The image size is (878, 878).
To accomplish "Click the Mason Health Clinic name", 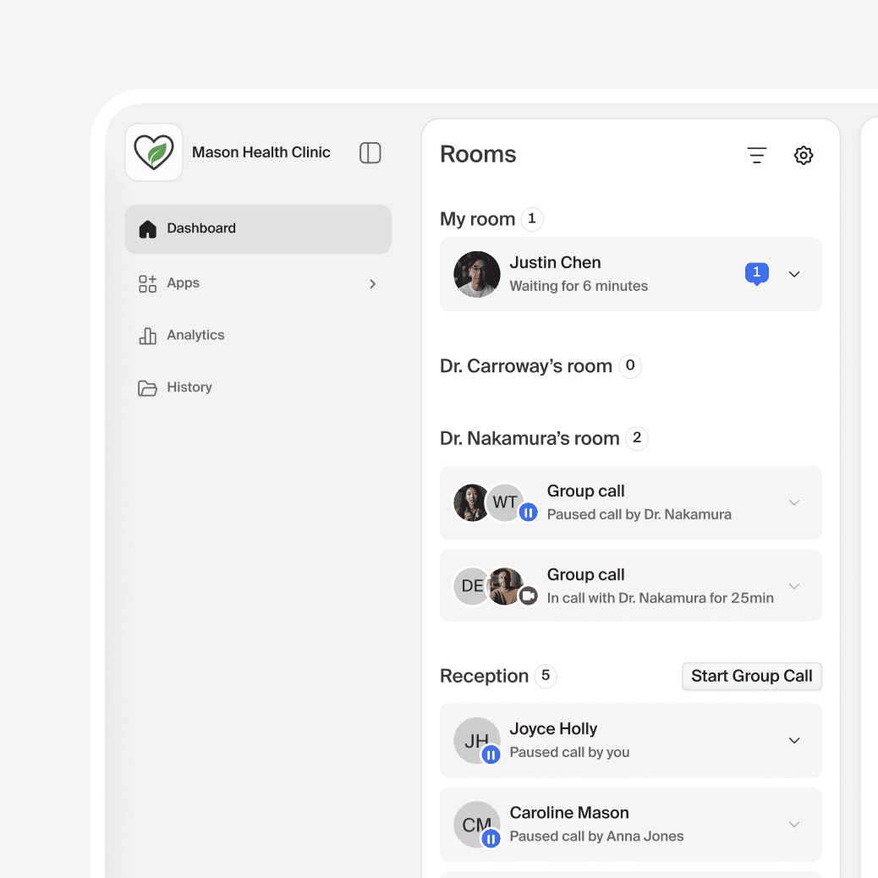I will click(261, 152).
